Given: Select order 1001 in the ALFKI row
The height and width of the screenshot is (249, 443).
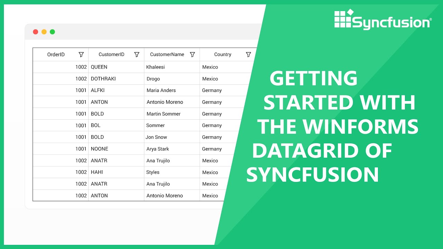Looking at the screenshot, I should click(61, 90).
